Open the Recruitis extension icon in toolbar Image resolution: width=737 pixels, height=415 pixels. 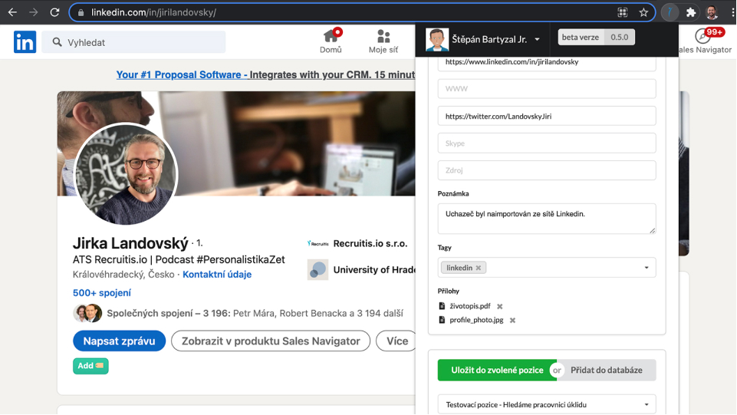(x=670, y=13)
